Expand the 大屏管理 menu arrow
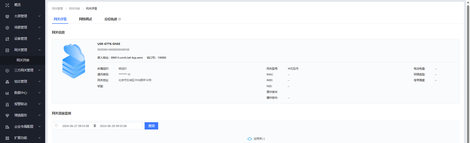This screenshot has width=470, height=143. coord(39,16)
